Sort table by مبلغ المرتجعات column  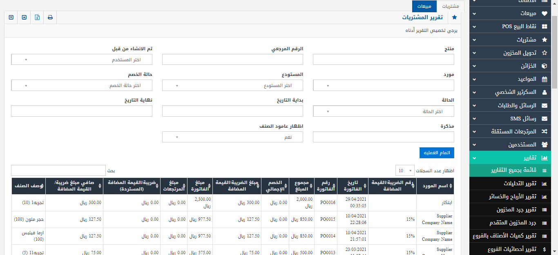(174, 186)
